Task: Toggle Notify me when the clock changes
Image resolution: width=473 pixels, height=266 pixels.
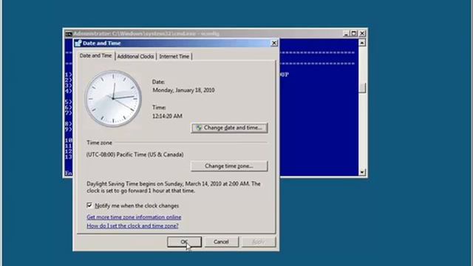Action: coord(89,205)
